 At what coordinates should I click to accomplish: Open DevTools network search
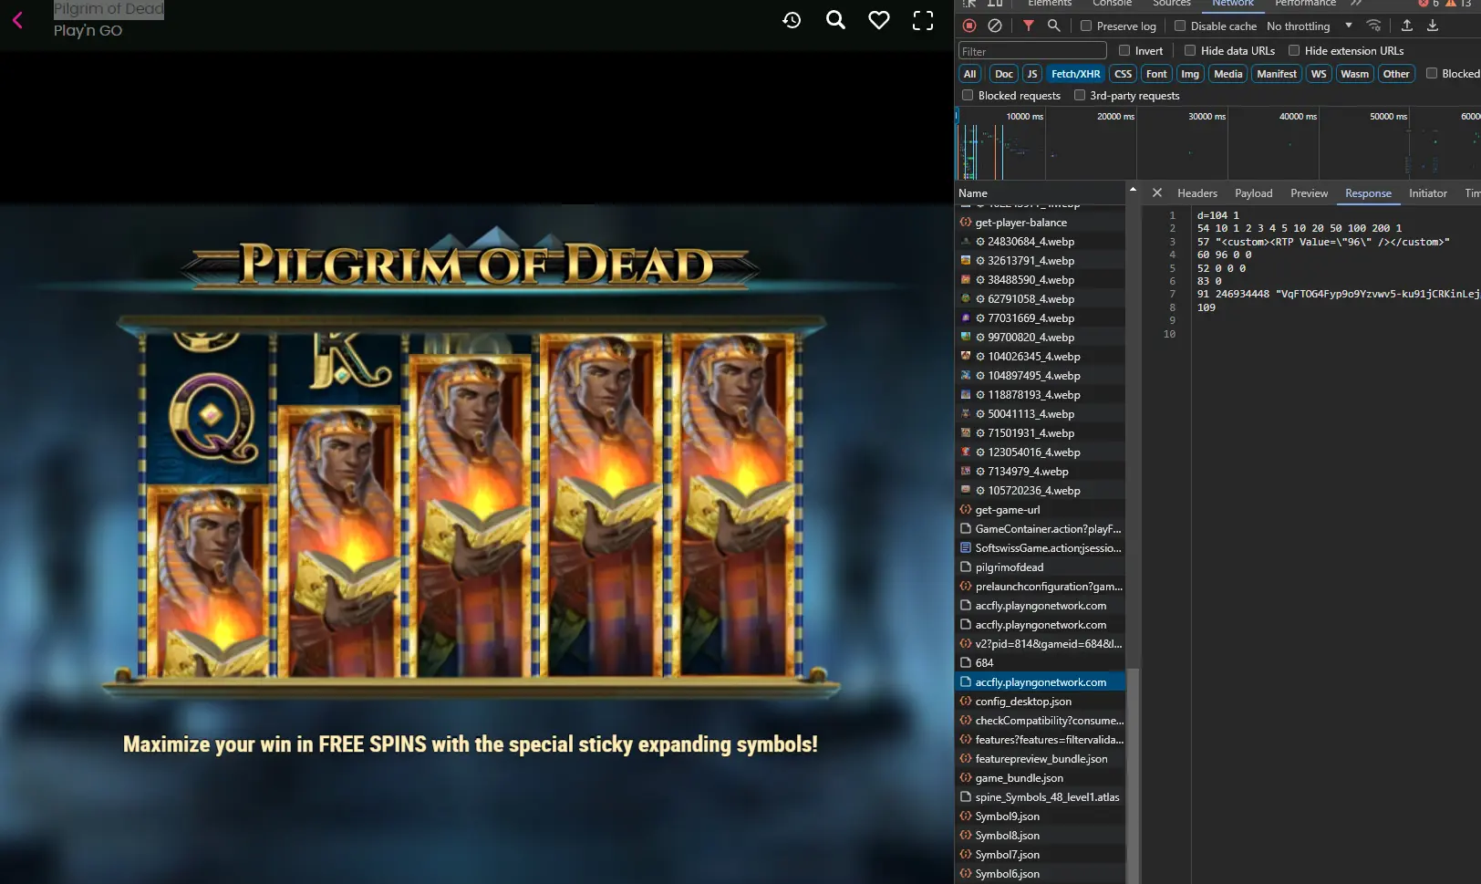pos(1054,26)
